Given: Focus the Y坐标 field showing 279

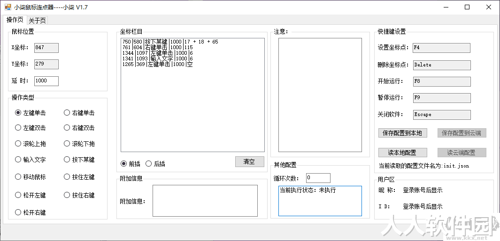Looking at the screenshot, I should click(46, 64).
